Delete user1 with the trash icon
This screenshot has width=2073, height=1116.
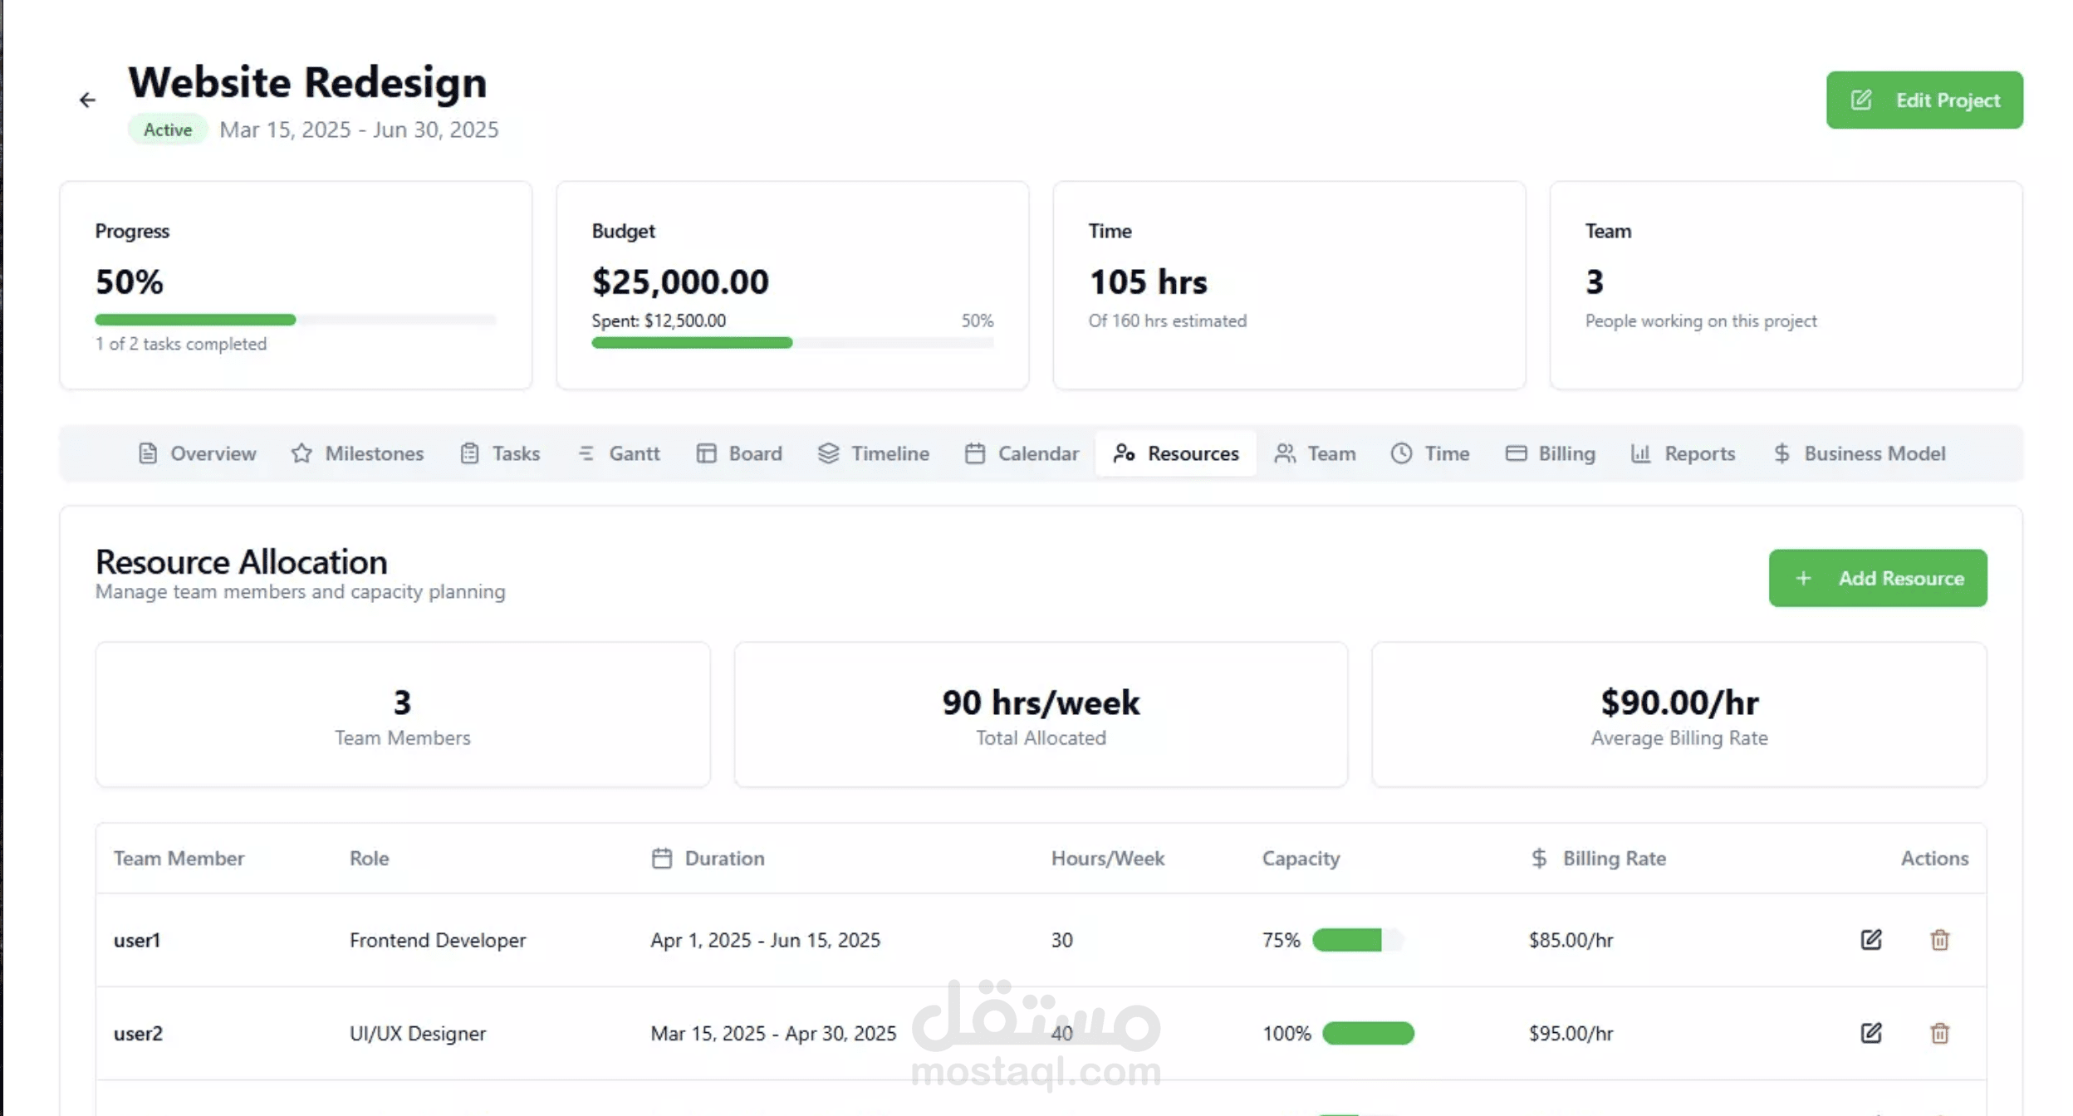point(1939,939)
